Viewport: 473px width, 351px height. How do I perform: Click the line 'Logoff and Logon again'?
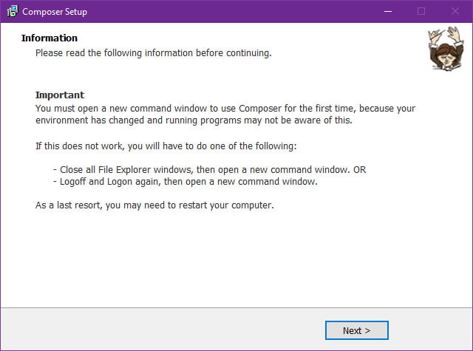coord(186,182)
